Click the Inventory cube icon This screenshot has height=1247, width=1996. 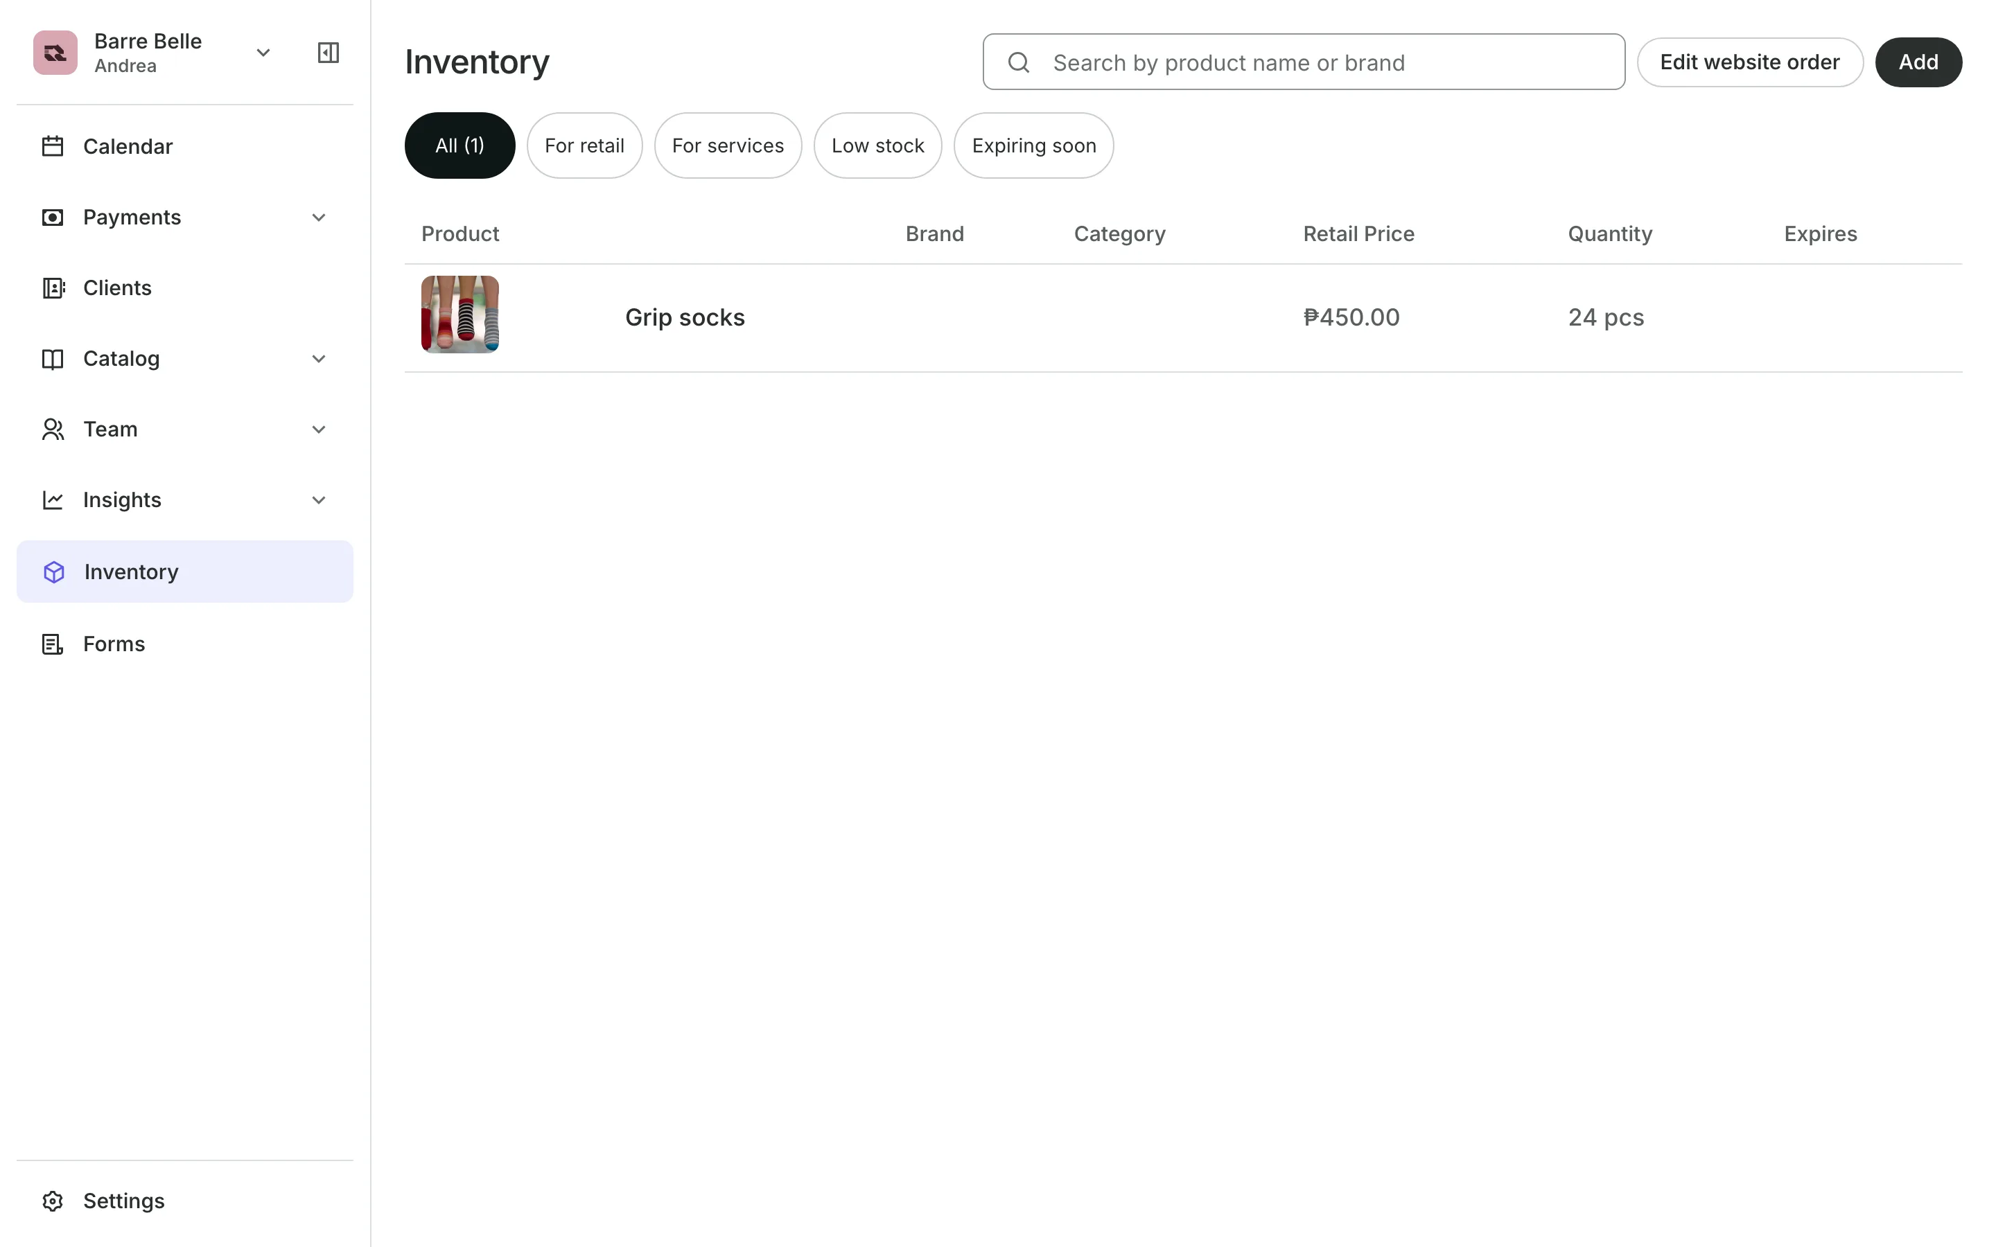point(53,572)
